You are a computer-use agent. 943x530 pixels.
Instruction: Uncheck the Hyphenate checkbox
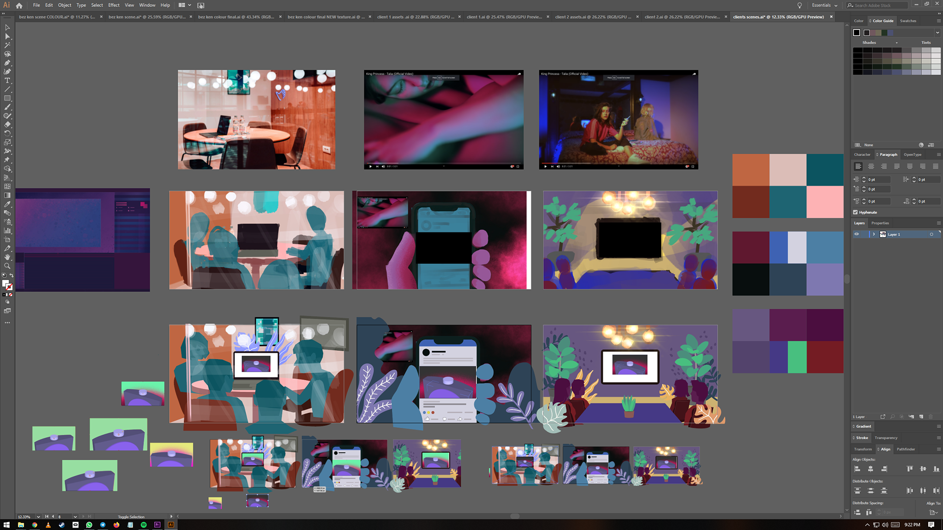[x=856, y=212]
